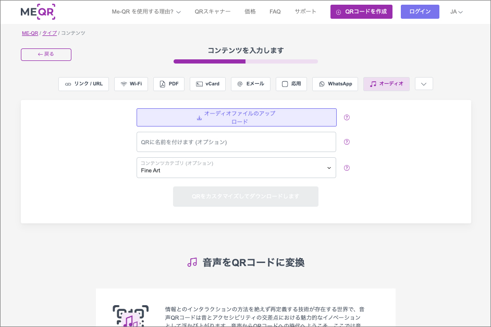The image size is (491, 327).
Task: Click the QRコードを作成 button
Action: (x=361, y=11)
